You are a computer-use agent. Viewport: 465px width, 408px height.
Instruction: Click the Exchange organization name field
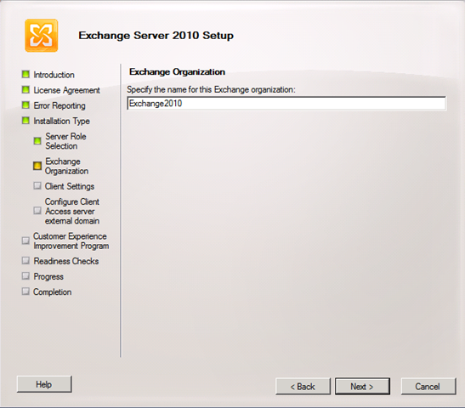(x=286, y=104)
